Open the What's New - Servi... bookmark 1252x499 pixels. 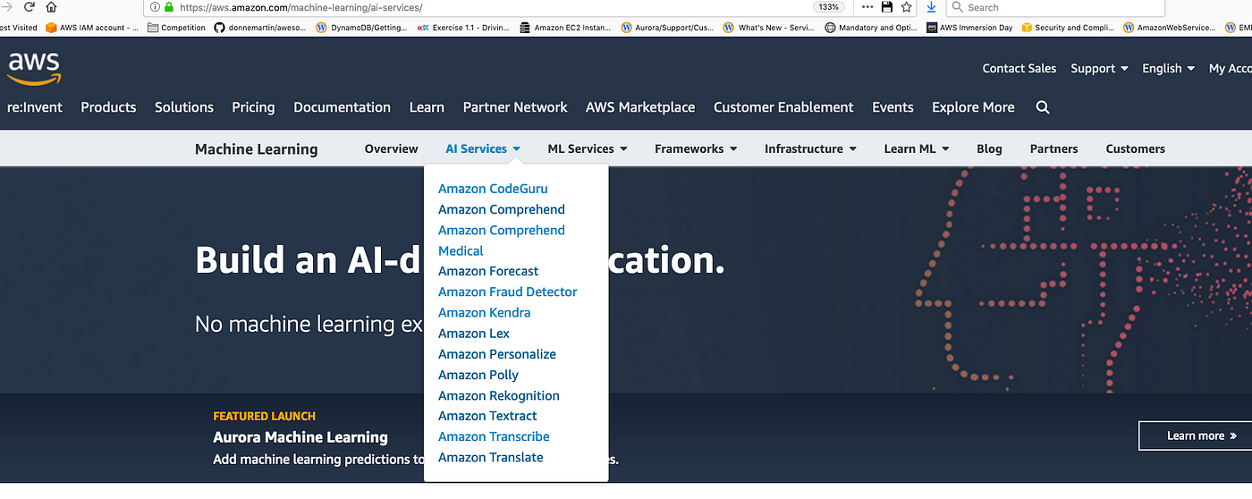(x=769, y=28)
